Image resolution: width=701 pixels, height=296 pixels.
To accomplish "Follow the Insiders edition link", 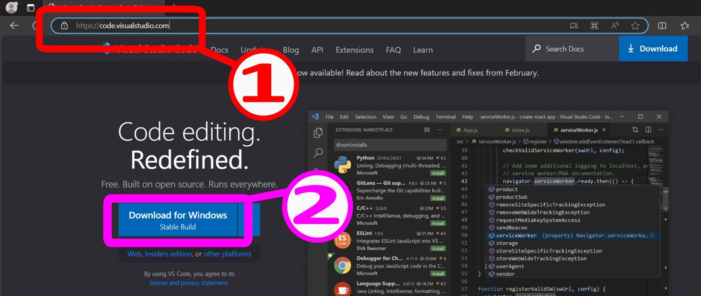I will pyautogui.click(x=168, y=254).
